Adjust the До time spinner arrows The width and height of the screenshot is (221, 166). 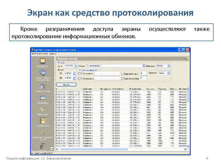74,78
